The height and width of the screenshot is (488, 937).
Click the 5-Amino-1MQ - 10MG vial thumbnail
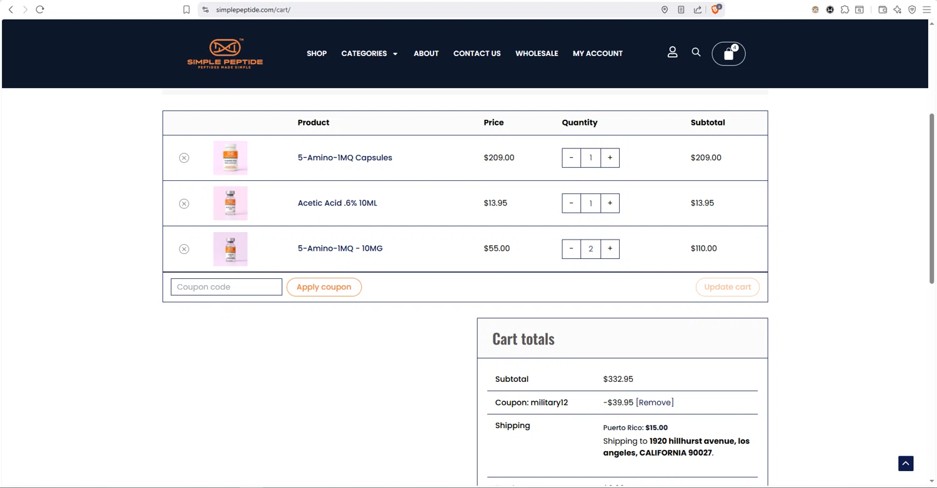click(x=231, y=249)
